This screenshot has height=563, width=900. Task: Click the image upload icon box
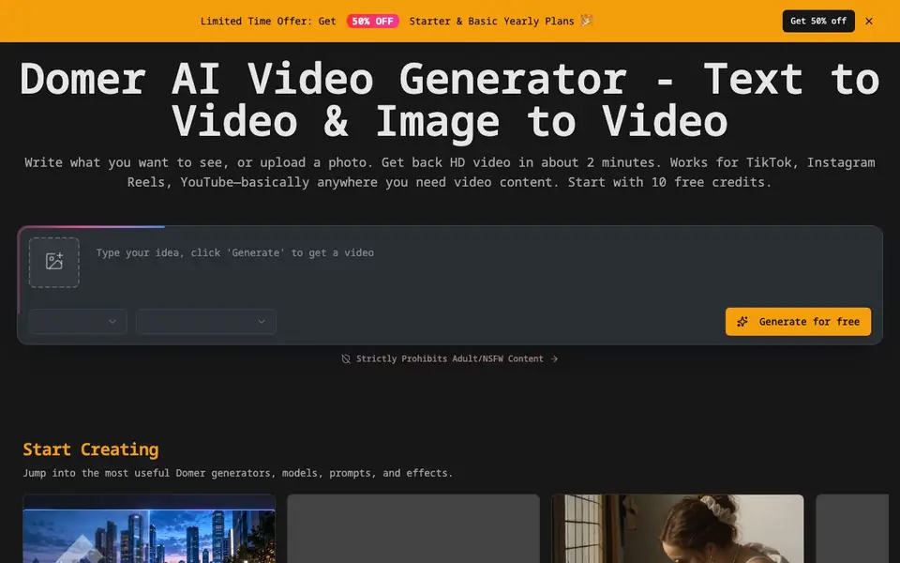click(54, 262)
